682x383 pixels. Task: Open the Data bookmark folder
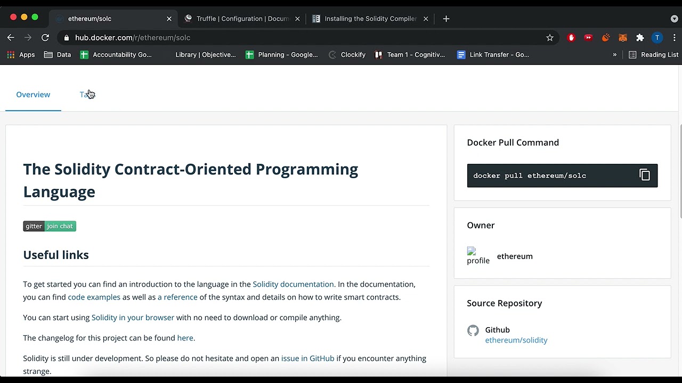click(57, 55)
